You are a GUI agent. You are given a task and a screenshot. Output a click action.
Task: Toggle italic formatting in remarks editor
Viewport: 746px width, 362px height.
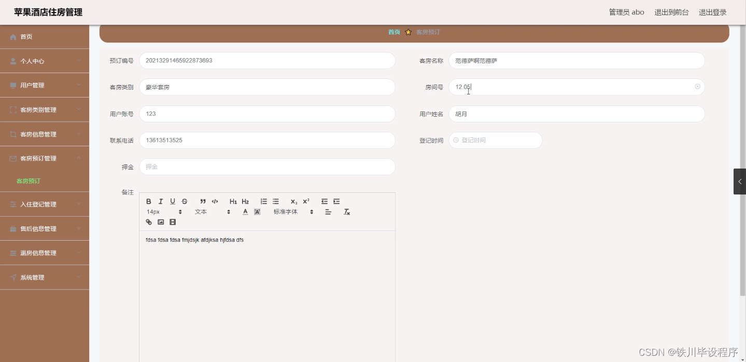pyautogui.click(x=161, y=201)
